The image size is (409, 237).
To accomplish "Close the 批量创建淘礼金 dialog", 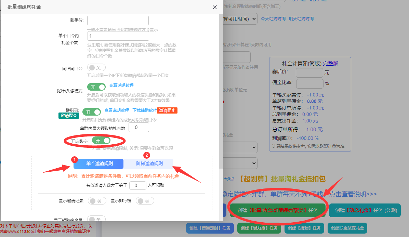I will 215,7.
